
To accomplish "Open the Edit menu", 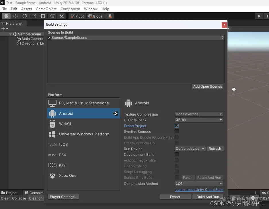I will [x=14, y=9].
